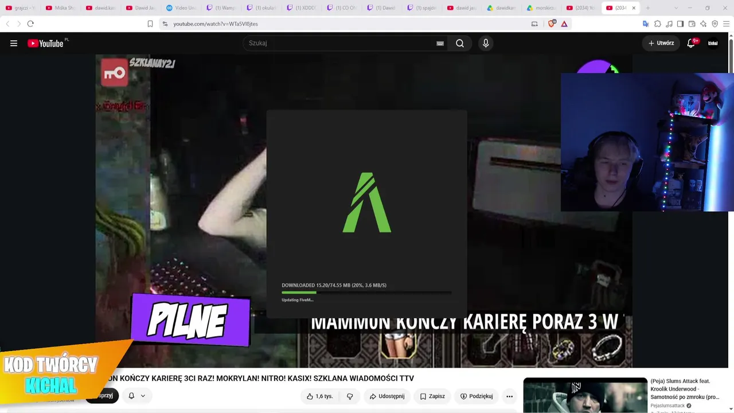Viewport: 734px width, 413px height.
Task: Switch to the '(1) CO ON' Twitch tab
Action: 342,8
